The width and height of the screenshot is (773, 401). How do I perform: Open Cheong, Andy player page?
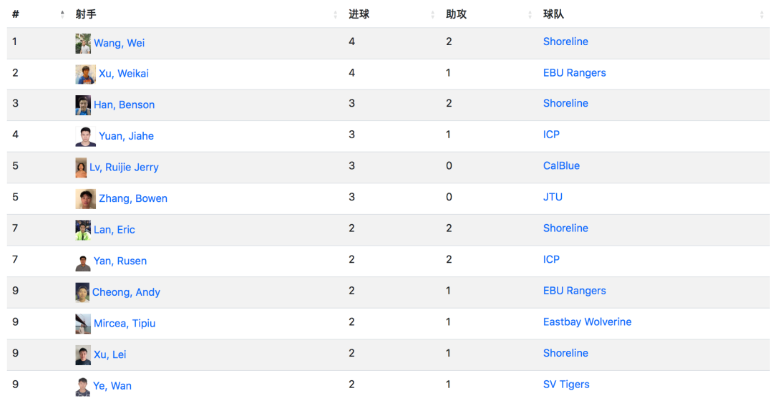126,292
